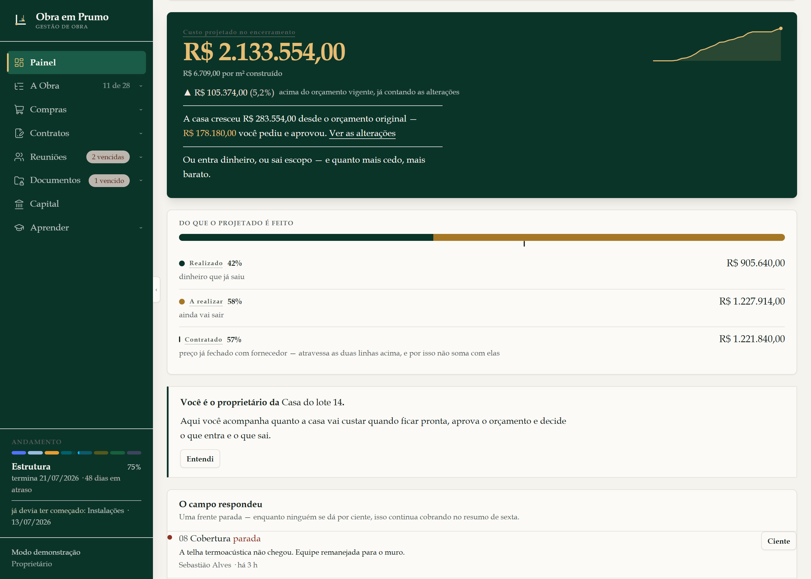
Task: Click the Aprender graduation cap icon
Action: tap(19, 228)
